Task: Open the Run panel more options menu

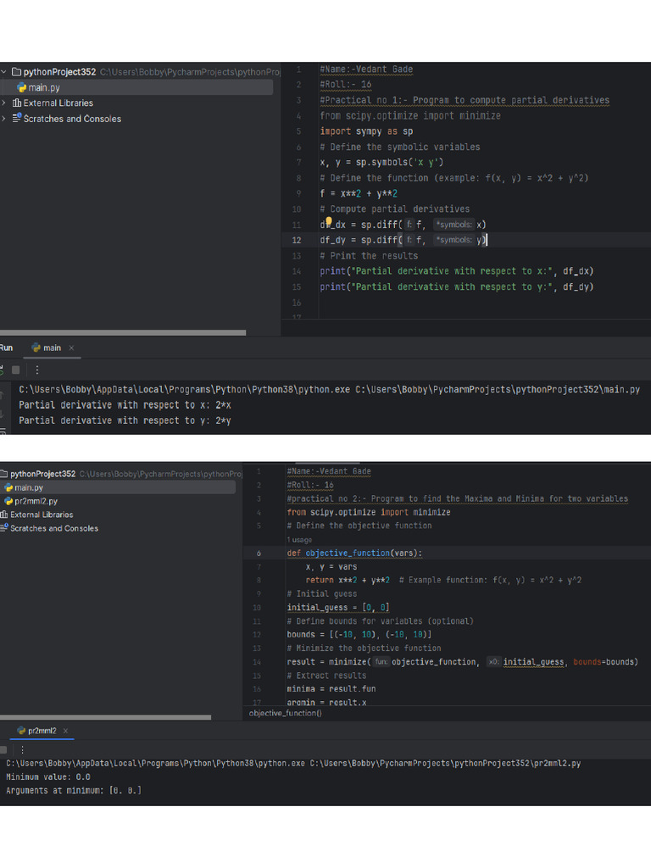Action: pyautogui.click(x=36, y=370)
